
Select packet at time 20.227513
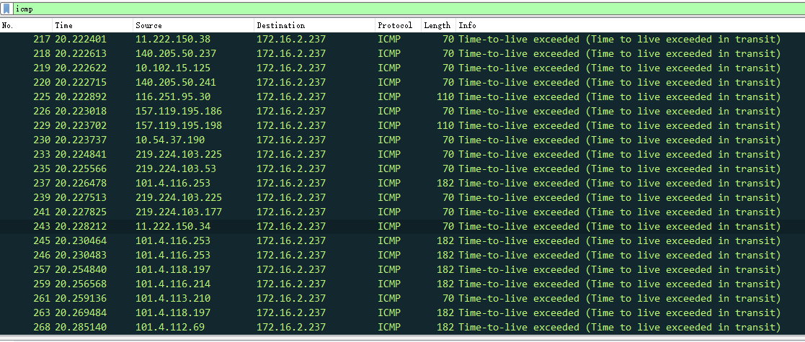402,197
